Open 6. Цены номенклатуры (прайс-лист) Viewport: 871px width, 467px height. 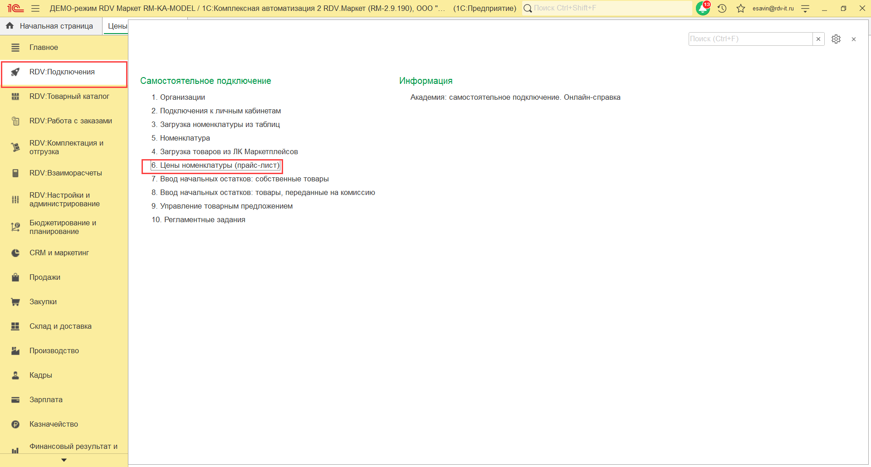tap(215, 165)
